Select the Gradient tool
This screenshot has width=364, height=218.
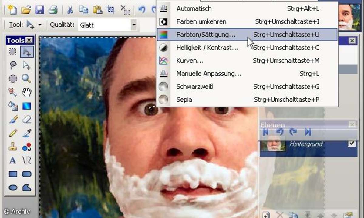(x=27, y=106)
